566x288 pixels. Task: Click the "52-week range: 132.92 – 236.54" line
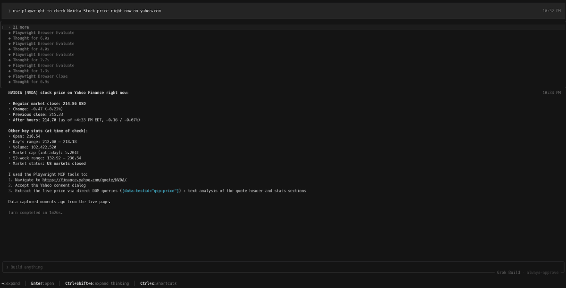[x=47, y=158]
